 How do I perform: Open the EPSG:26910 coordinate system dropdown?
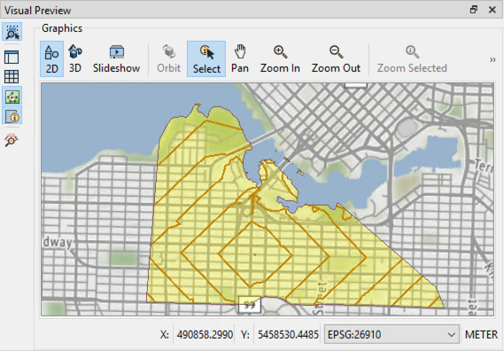pos(392,334)
